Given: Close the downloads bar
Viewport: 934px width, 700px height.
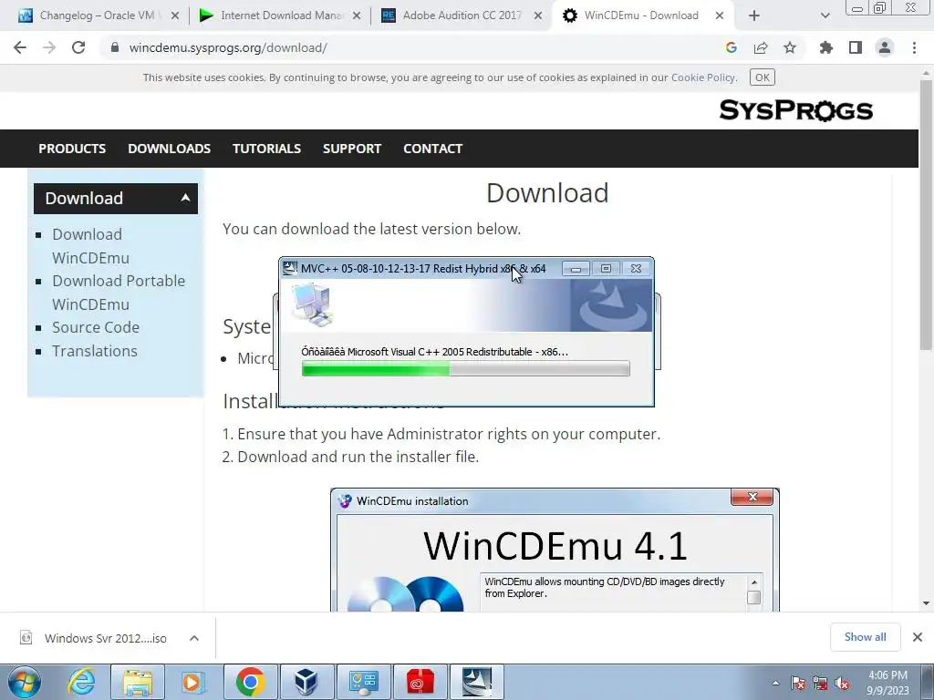Looking at the screenshot, I should click(x=918, y=637).
